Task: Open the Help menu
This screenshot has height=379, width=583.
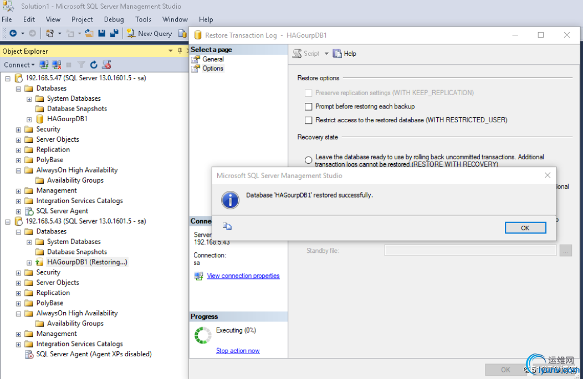Action: click(206, 19)
